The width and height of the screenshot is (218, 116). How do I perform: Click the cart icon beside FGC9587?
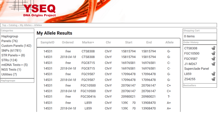click(213, 59)
